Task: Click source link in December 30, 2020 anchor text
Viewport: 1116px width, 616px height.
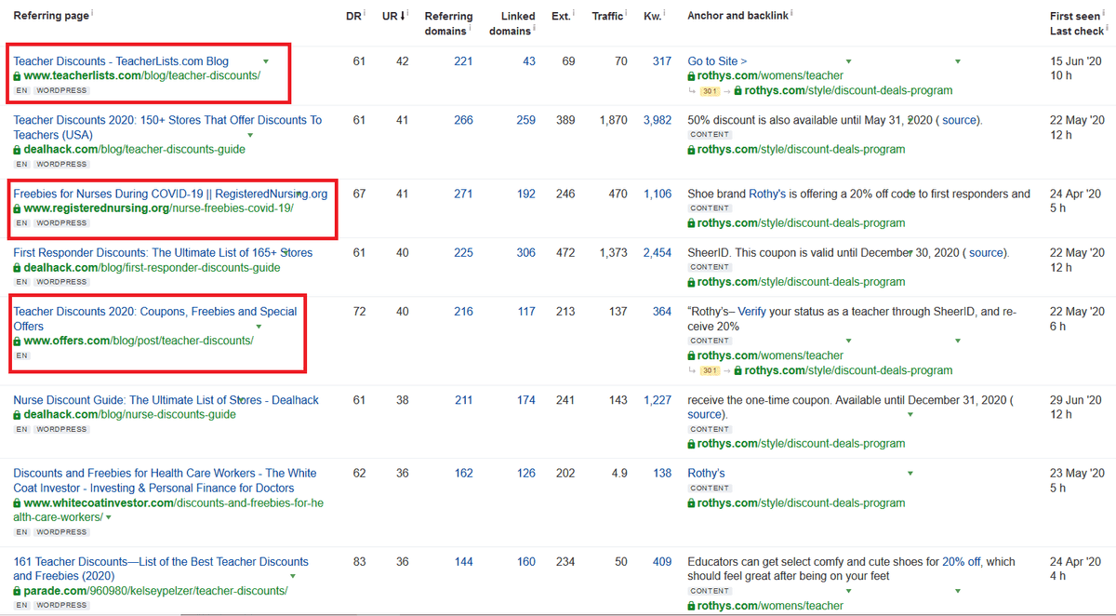Action: pyautogui.click(x=985, y=252)
